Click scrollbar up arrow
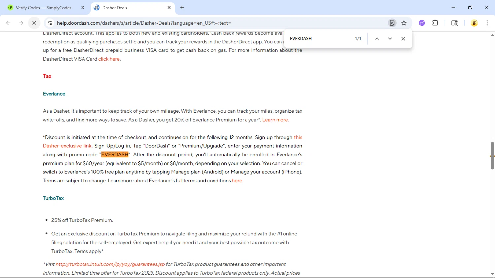Screen dimensions: 495x278 click(x=492, y=35)
